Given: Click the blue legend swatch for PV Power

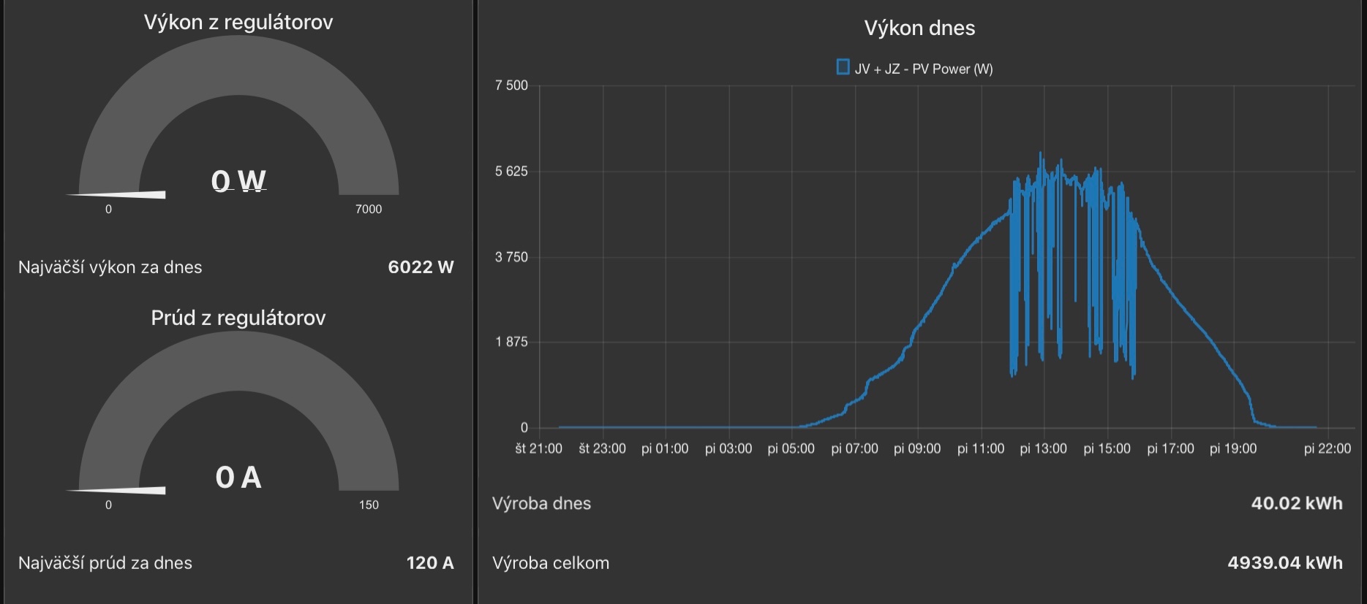Looking at the screenshot, I should click(x=843, y=68).
